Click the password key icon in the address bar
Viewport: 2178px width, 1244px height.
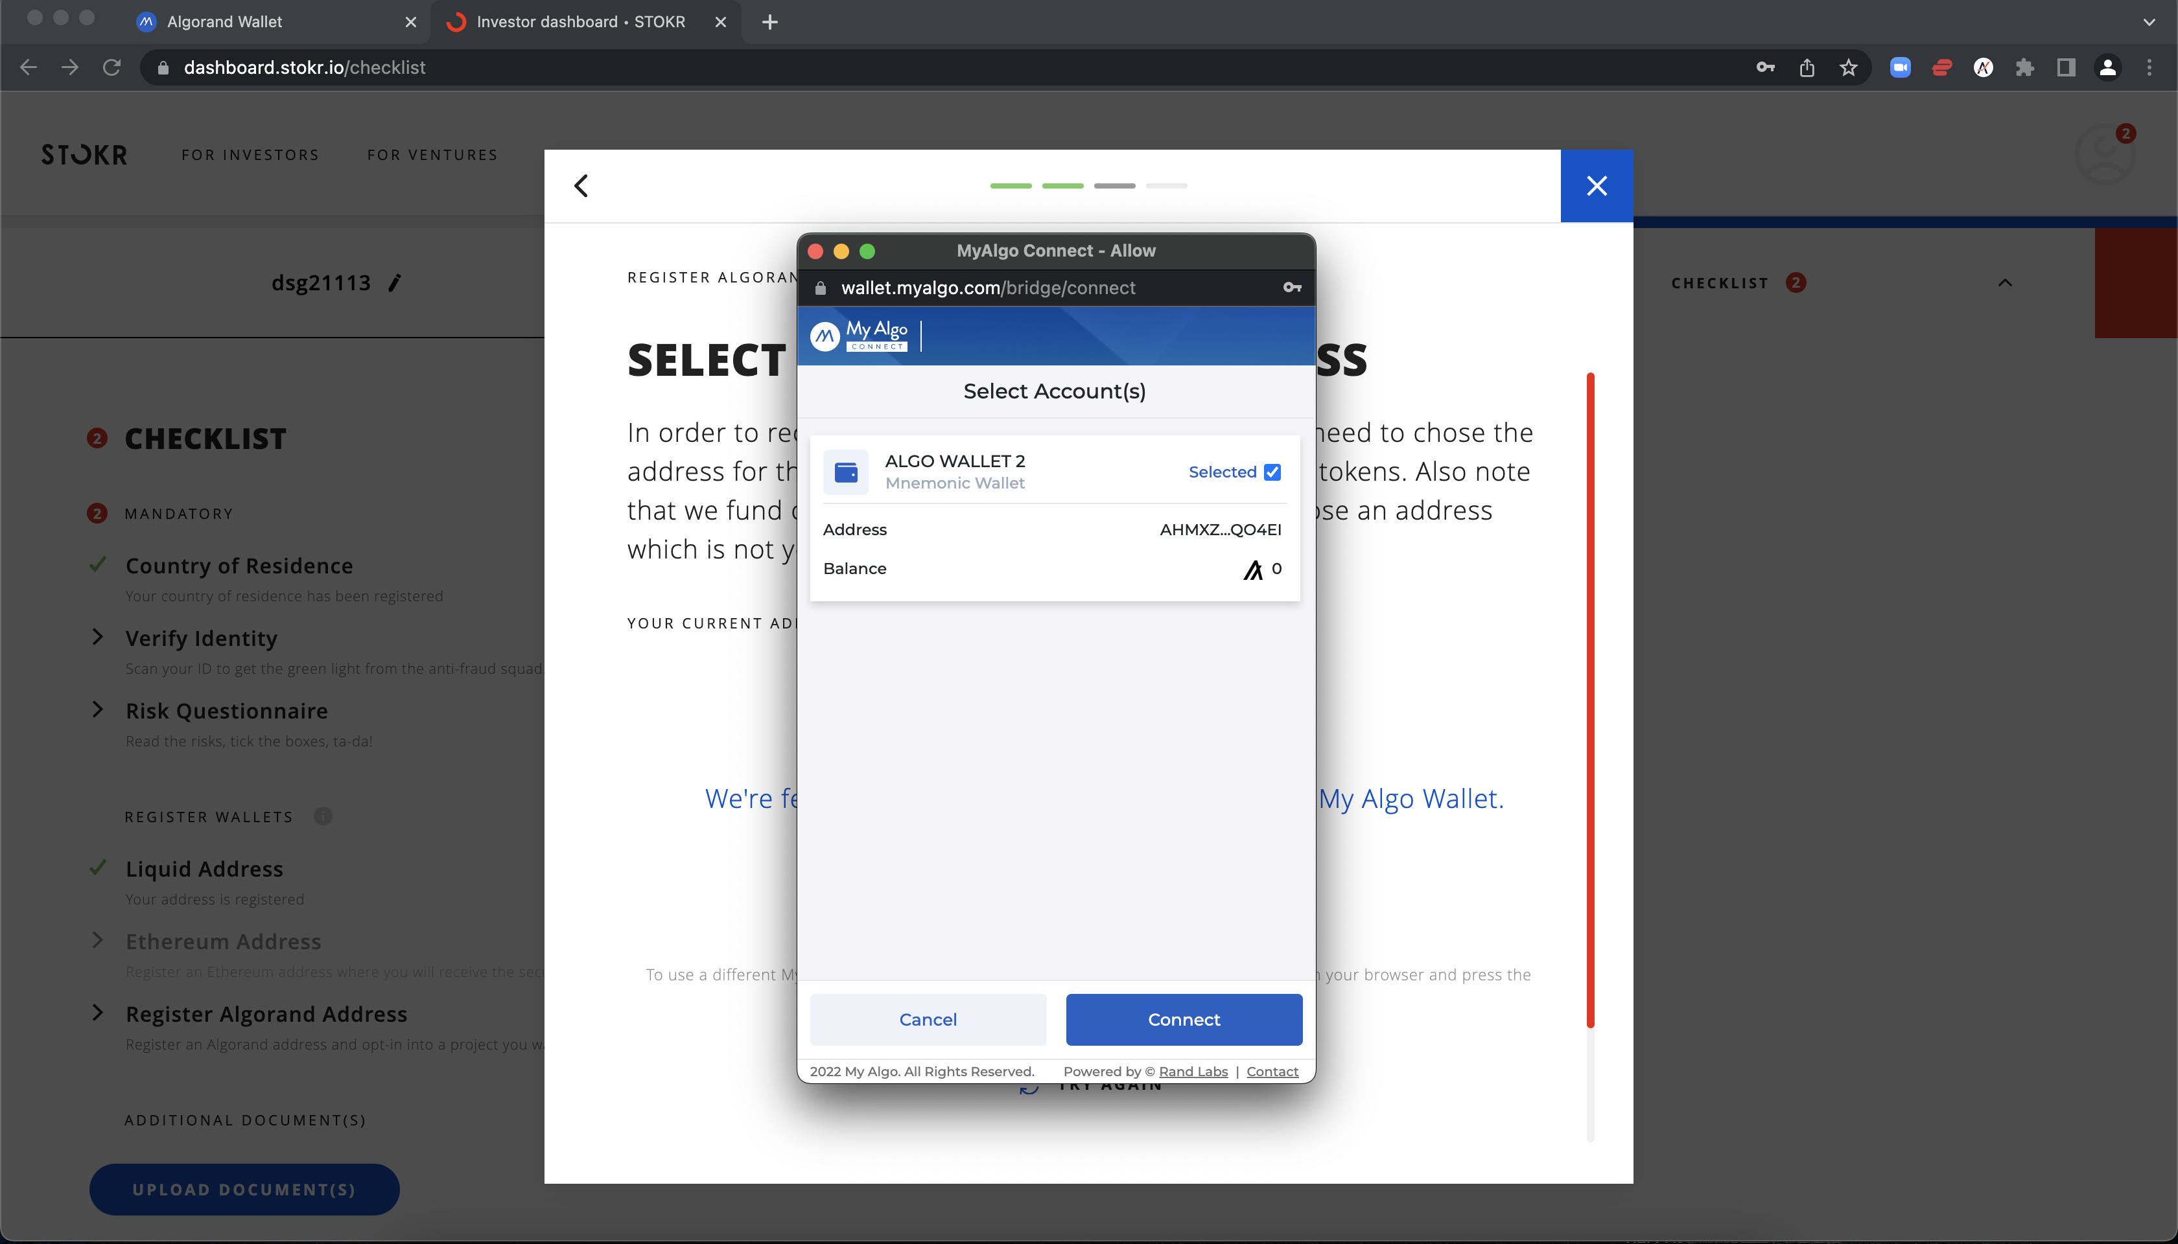click(x=1765, y=67)
